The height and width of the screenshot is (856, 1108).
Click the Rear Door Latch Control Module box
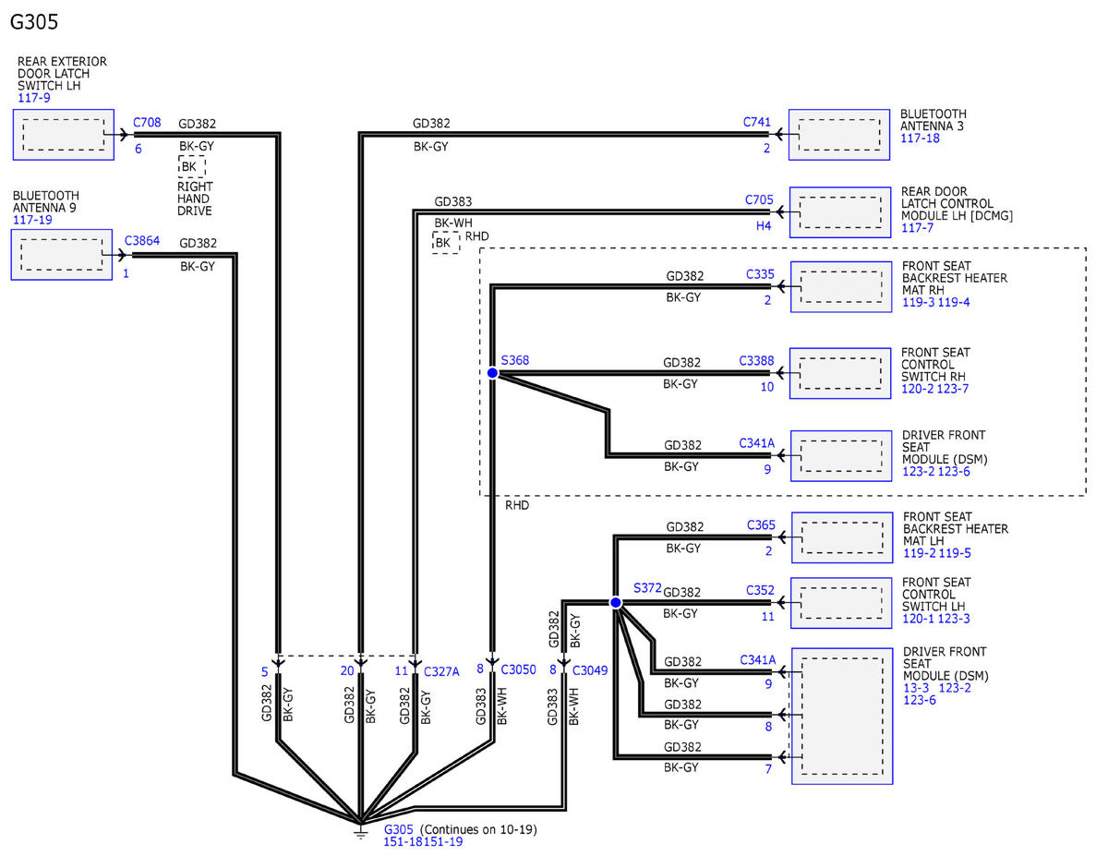coord(840,213)
